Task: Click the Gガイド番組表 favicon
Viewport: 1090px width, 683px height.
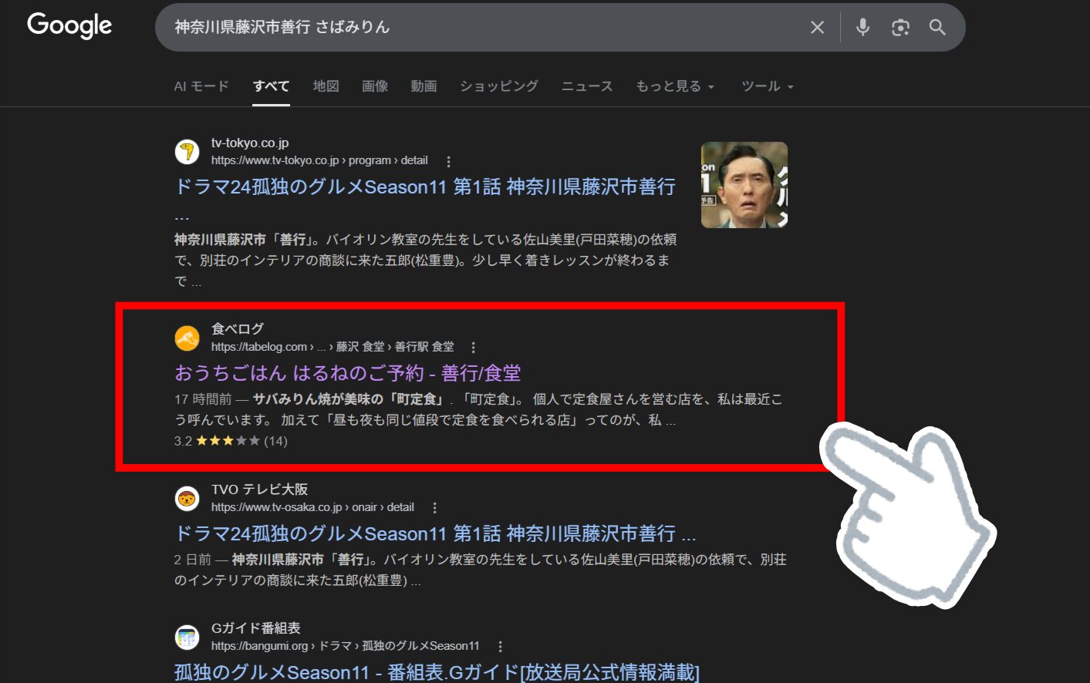Action: click(x=187, y=638)
